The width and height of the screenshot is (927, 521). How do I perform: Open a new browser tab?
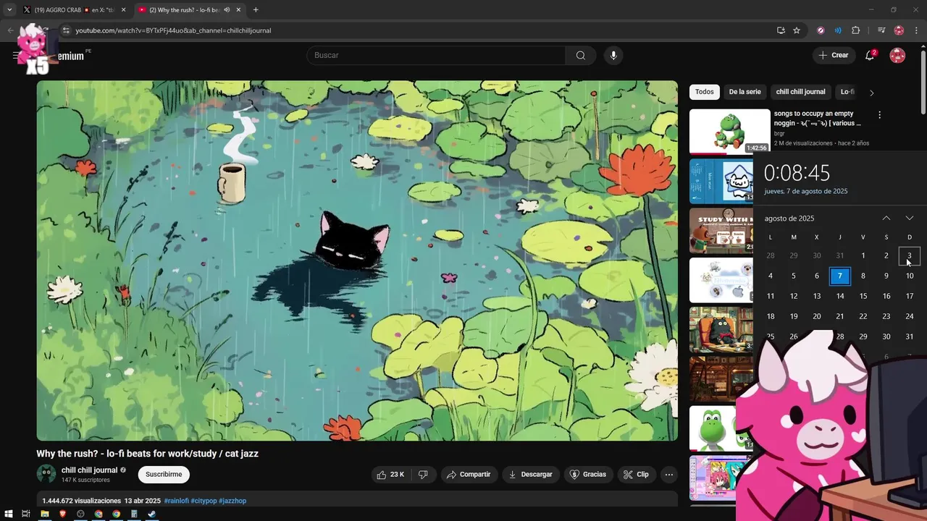(x=256, y=10)
